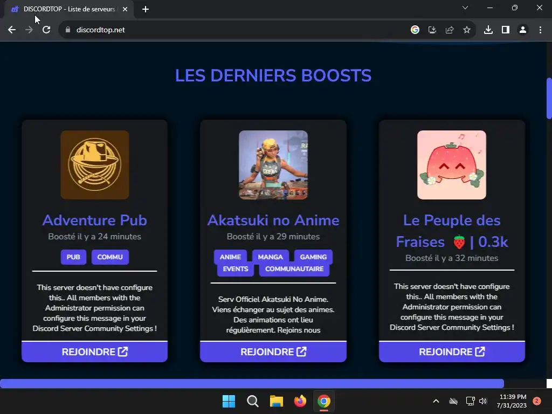This screenshot has width=552, height=414.
Task: Close the DISCORDTOP tab
Action: 125,9
